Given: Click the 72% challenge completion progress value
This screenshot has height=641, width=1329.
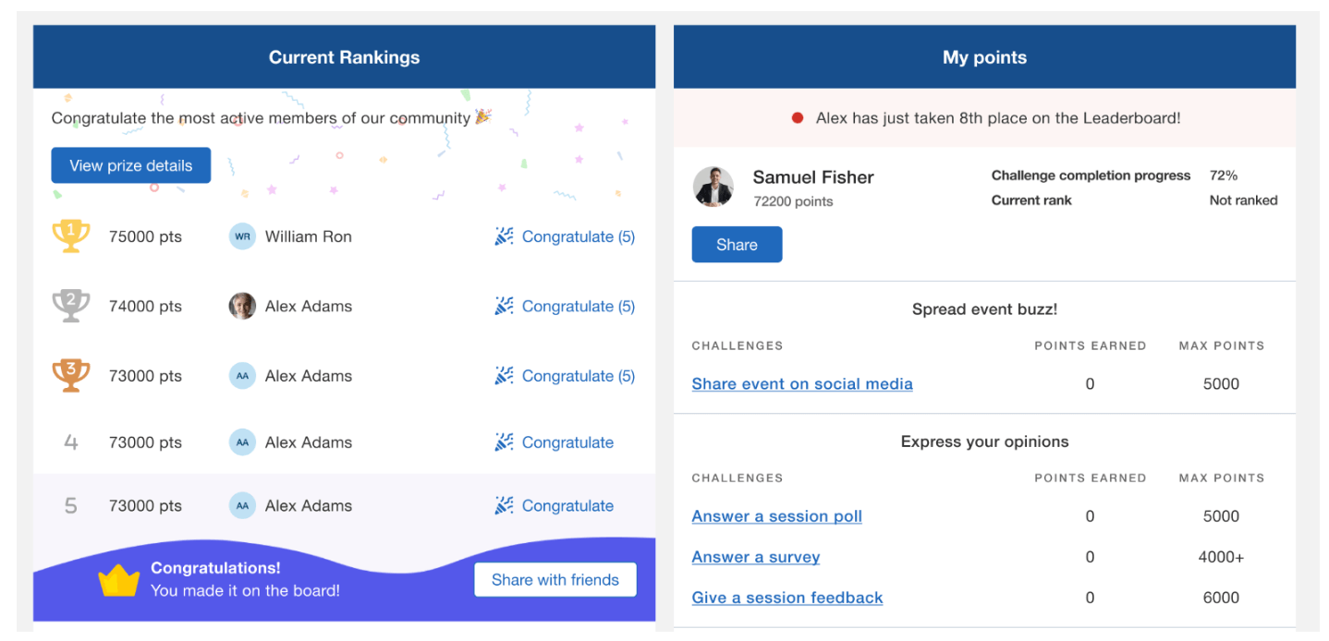Looking at the screenshot, I should 1222,175.
